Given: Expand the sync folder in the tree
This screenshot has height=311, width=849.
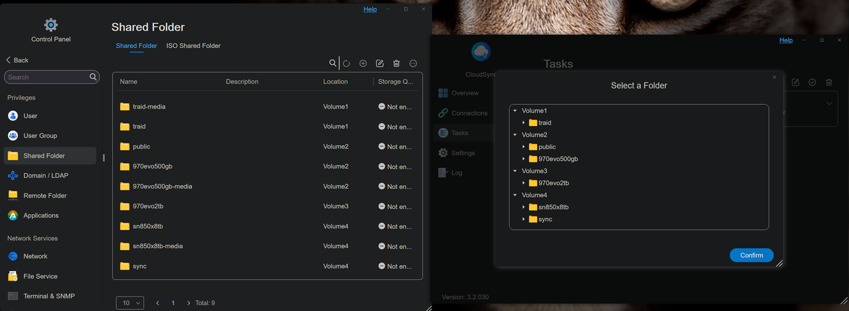Looking at the screenshot, I should click(x=524, y=219).
